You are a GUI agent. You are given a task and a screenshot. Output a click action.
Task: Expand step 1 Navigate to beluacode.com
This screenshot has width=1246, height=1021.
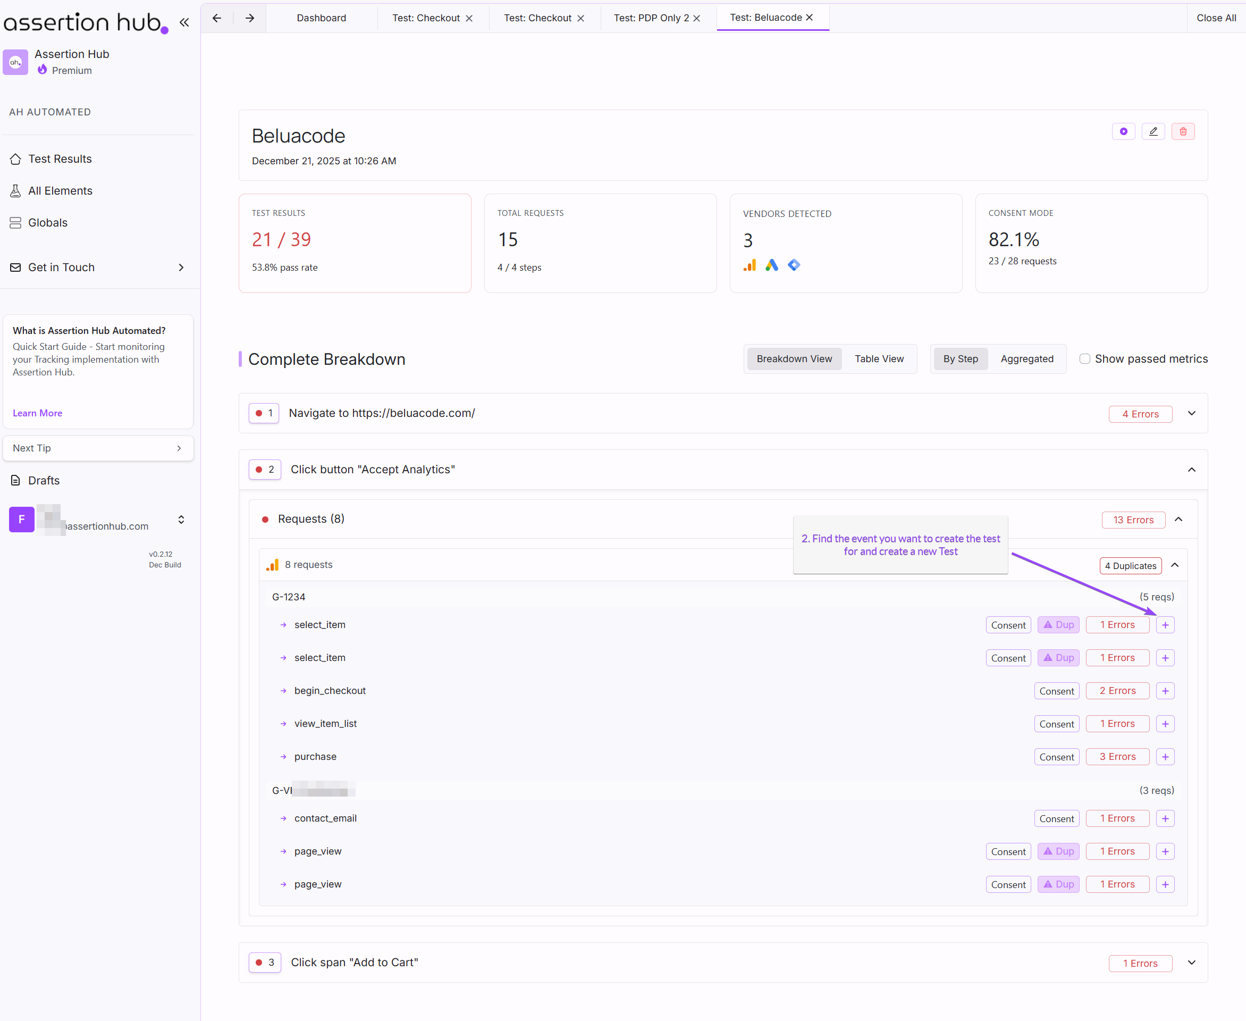[x=1191, y=414]
